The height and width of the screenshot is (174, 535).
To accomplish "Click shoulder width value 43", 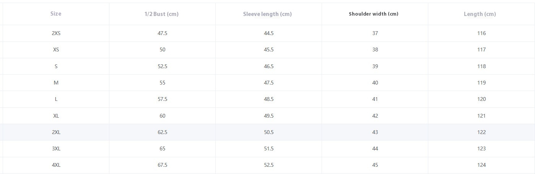I will pos(375,132).
